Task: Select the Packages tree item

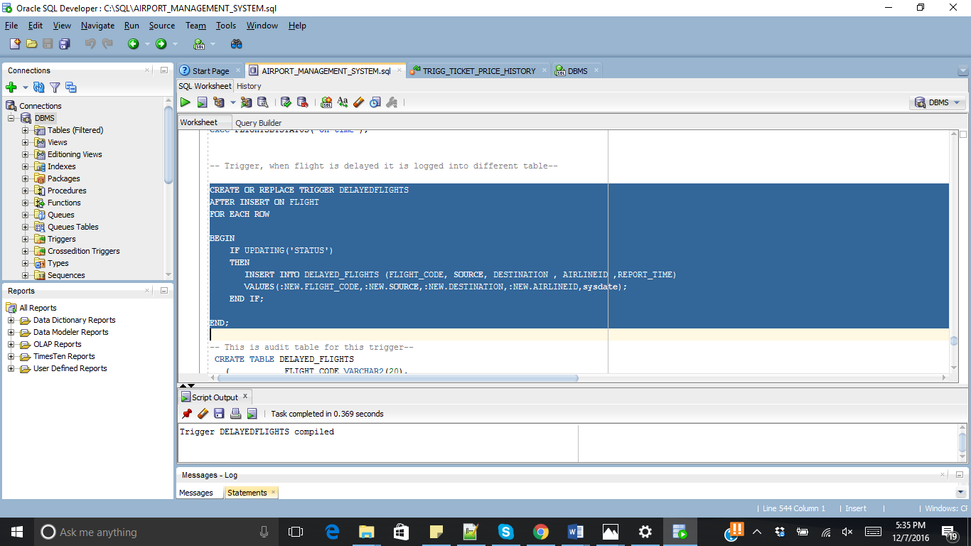Action: pyautogui.click(x=63, y=178)
